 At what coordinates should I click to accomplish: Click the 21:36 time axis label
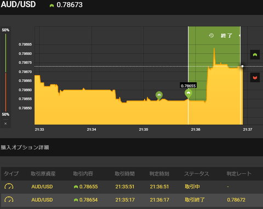pos(196,129)
